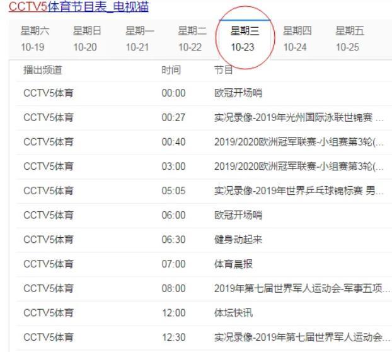Click the 00:27 time cell

(174, 117)
